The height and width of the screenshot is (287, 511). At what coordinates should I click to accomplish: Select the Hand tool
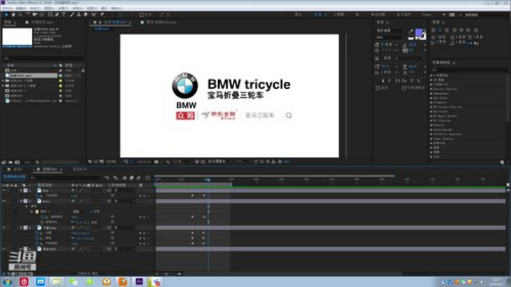(13, 15)
